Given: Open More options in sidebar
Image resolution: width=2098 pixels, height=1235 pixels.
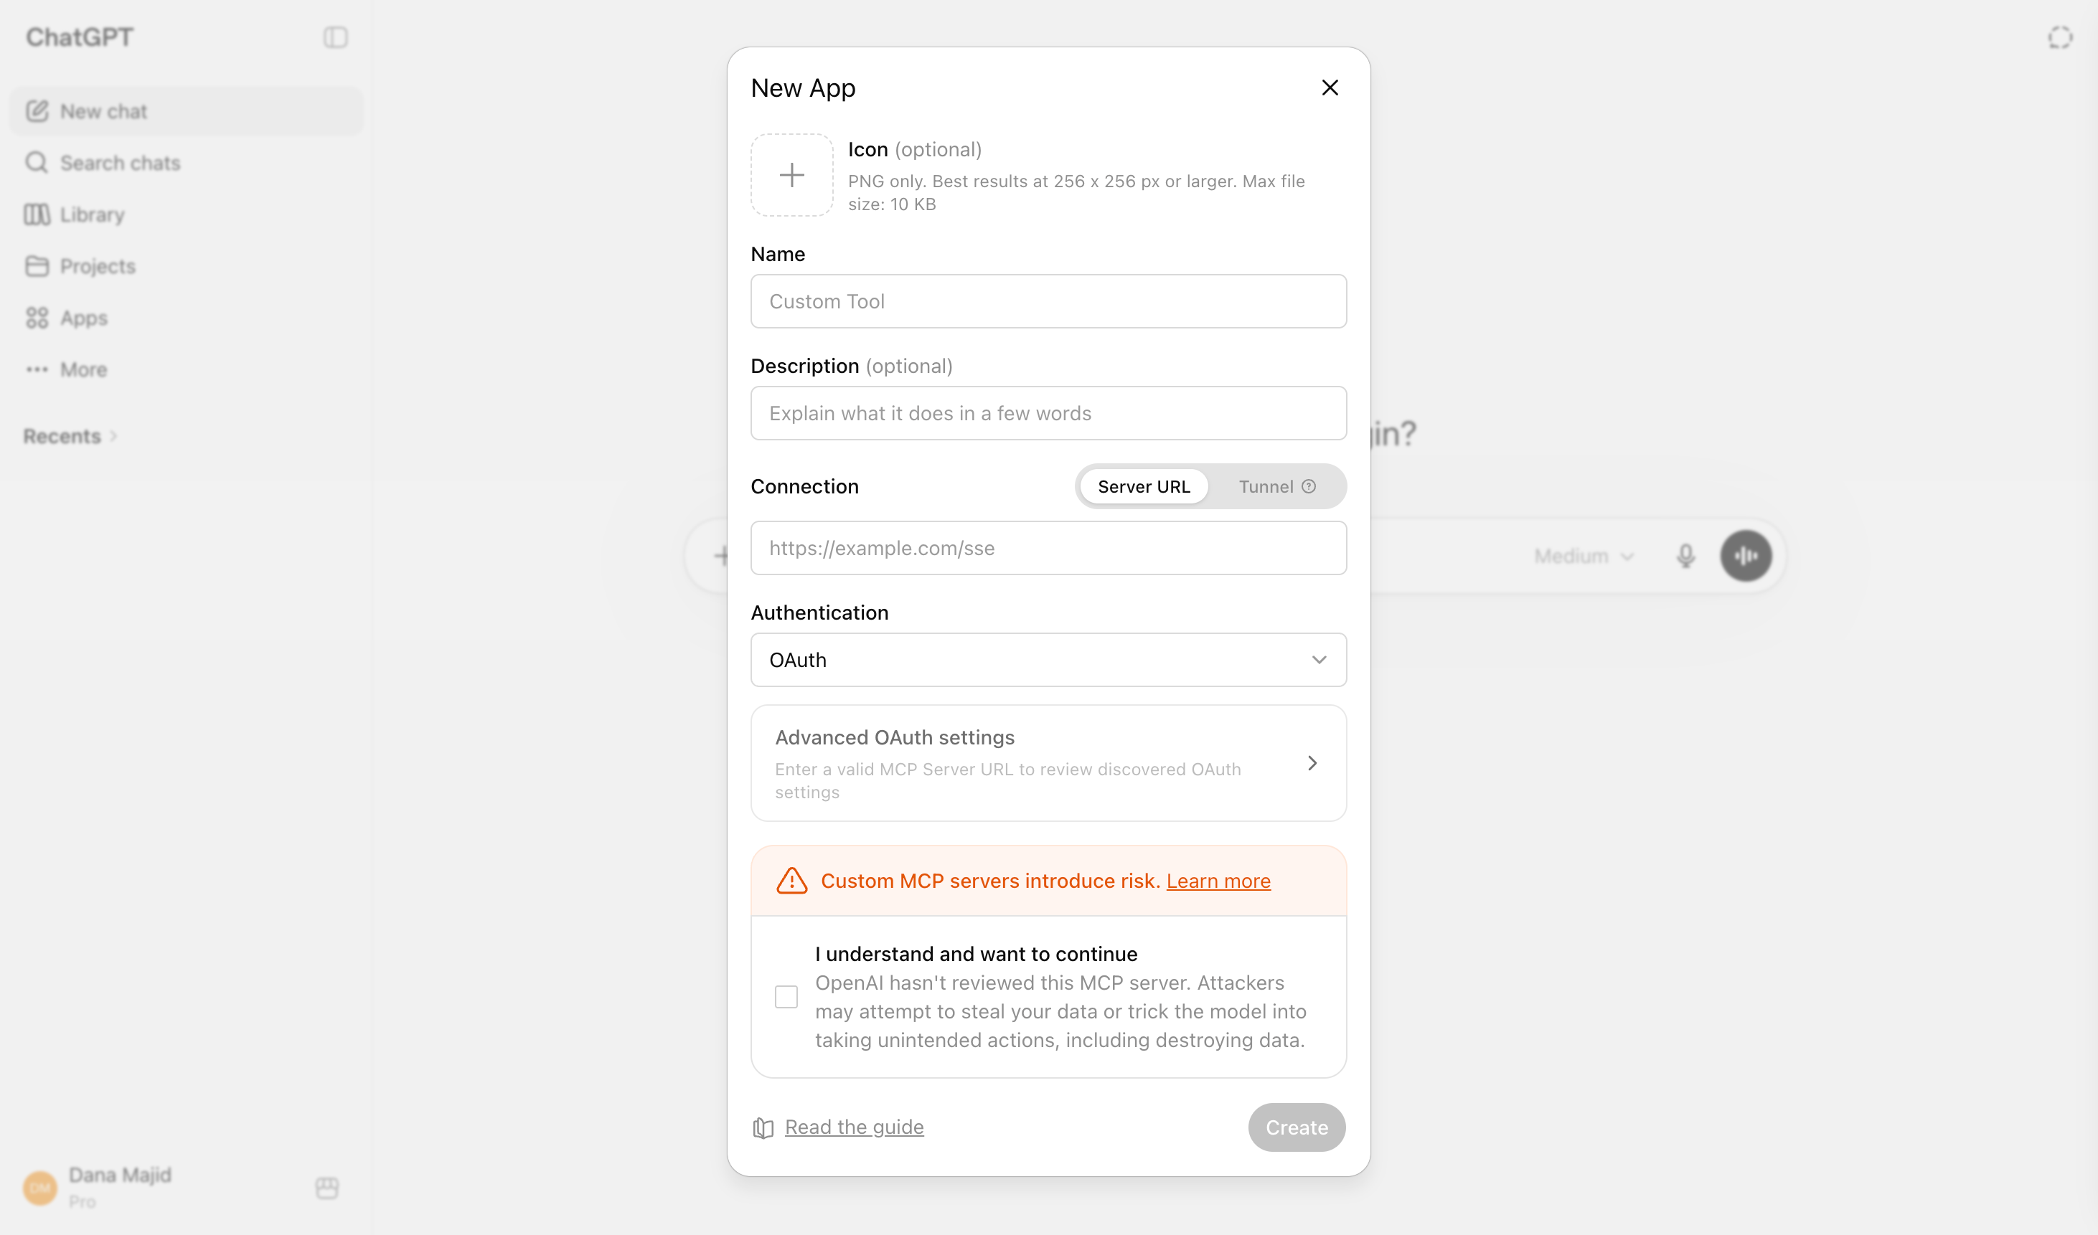Looking at the screenshot, I should [187, 369].
